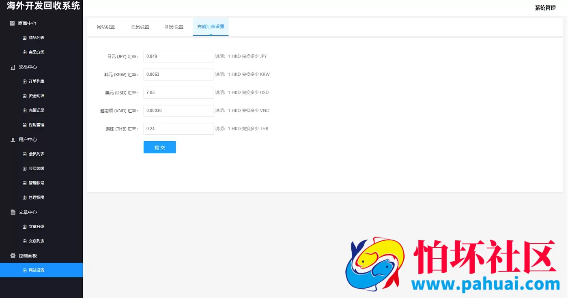The width and height of the screenshot is (568, 298).
Task: Click the icon beside 订单列表
Action: 24,81
